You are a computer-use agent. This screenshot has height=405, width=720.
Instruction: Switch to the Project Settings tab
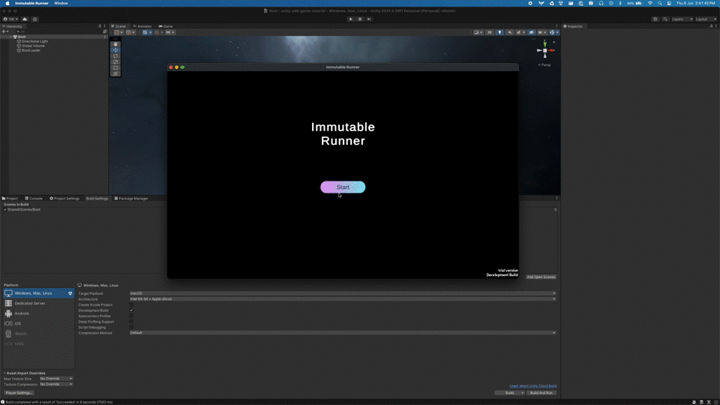pyautogui.click(x=64, y=198)
